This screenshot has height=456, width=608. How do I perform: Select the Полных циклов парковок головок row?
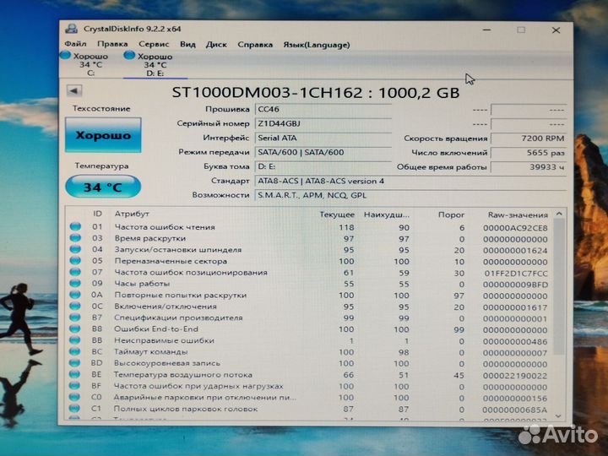pyautogui.click(x=309, y=409)
